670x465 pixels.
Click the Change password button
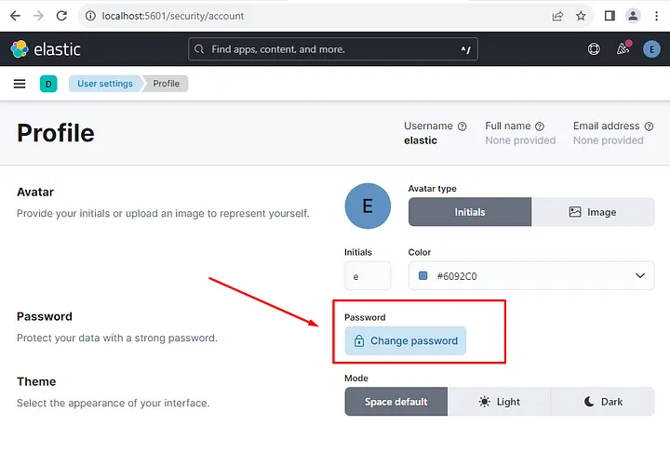405,341
